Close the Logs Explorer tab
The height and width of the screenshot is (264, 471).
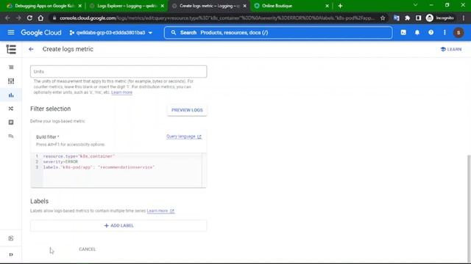(163, 6)
